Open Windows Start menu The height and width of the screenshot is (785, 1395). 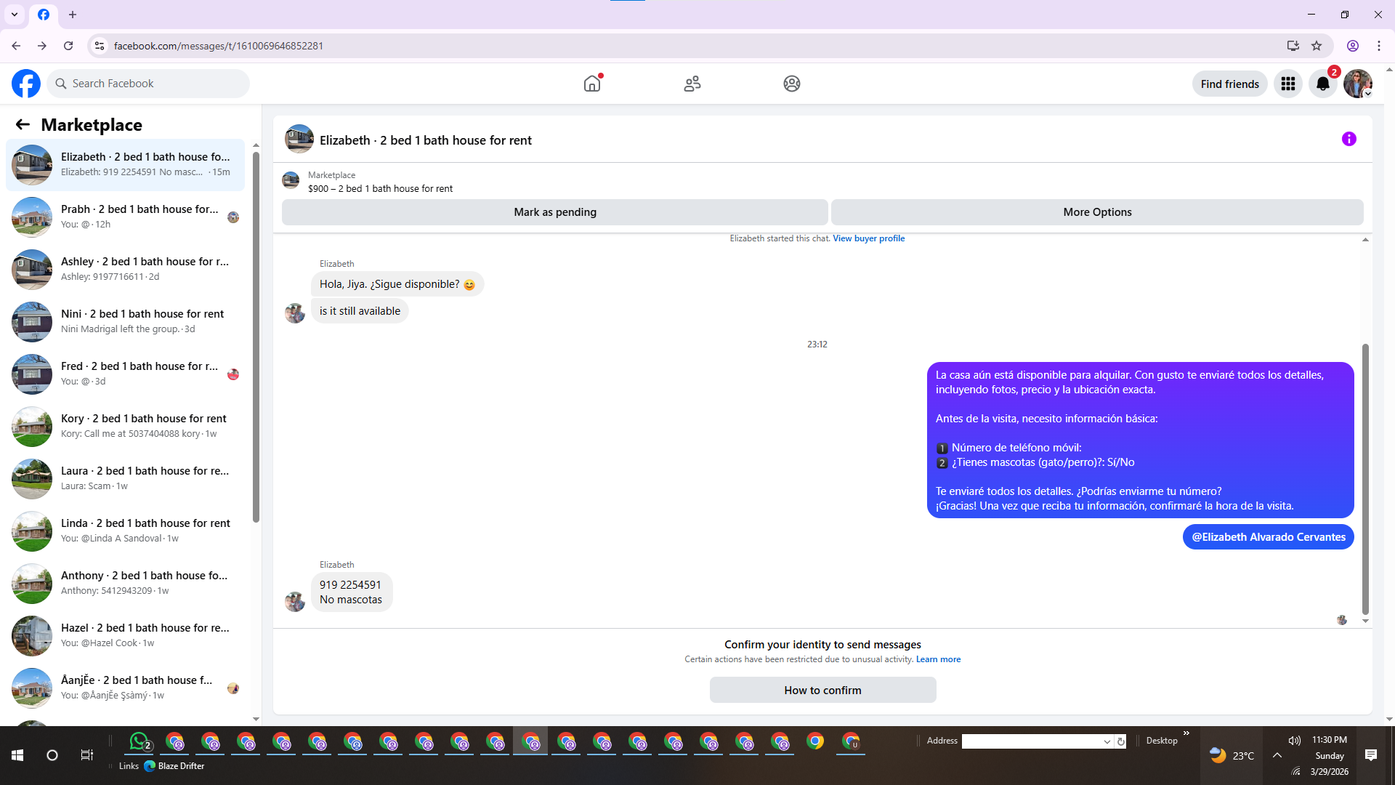click(17, 755)
